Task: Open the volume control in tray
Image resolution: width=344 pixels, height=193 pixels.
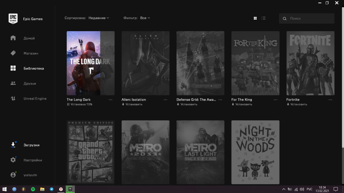Action: [x=302, y=189]
